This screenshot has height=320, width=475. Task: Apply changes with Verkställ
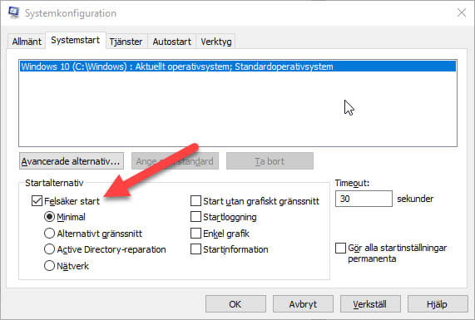370,304
